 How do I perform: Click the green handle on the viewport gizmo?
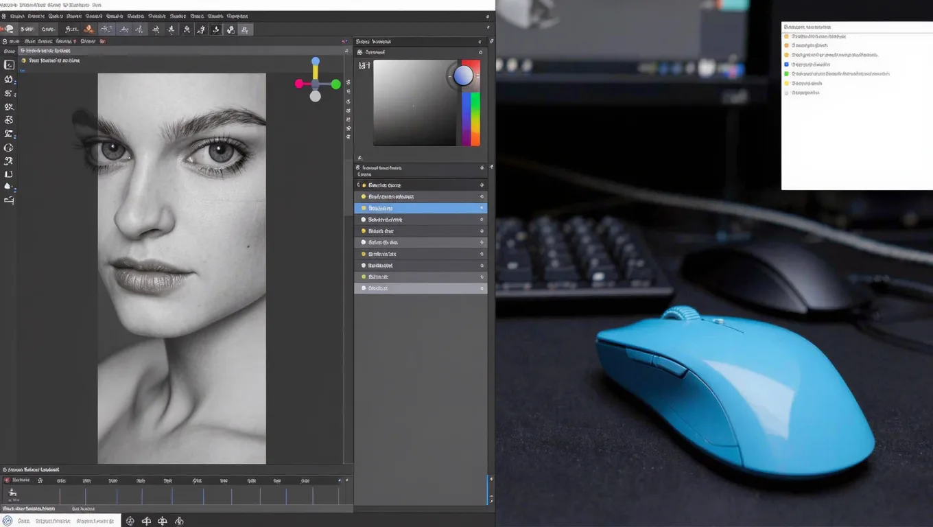point(336,84)
